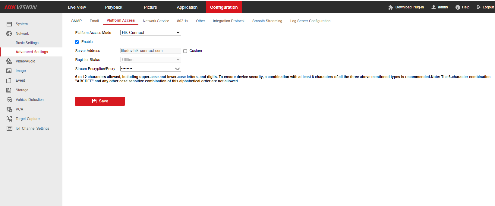Expand the Register Status dropdown
The width and height of the screenshot is (495, 206).
150,60
